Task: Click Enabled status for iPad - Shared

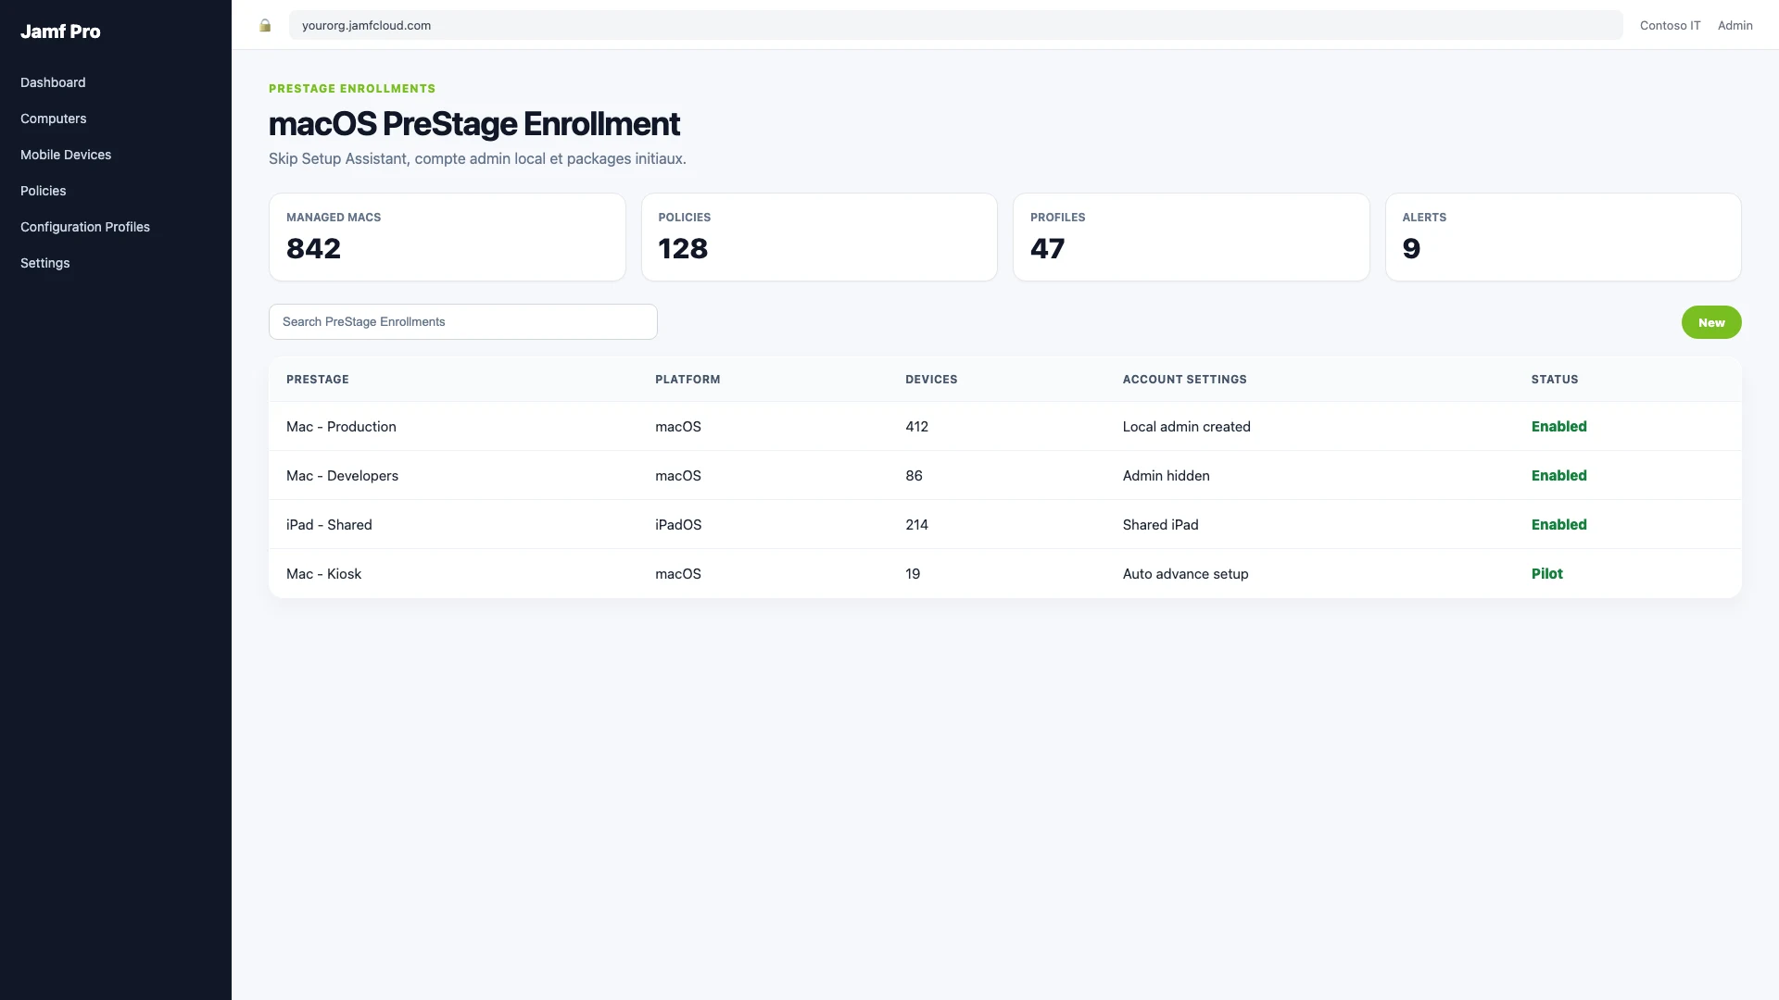Action: click(1558, 525)
